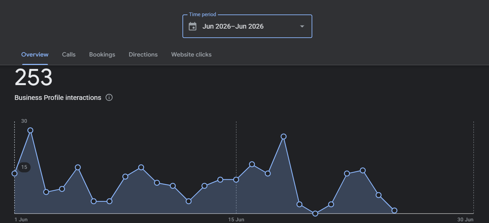Switch to the Overview tab
The image size is (489, 223).
click(x=35, y=54)
